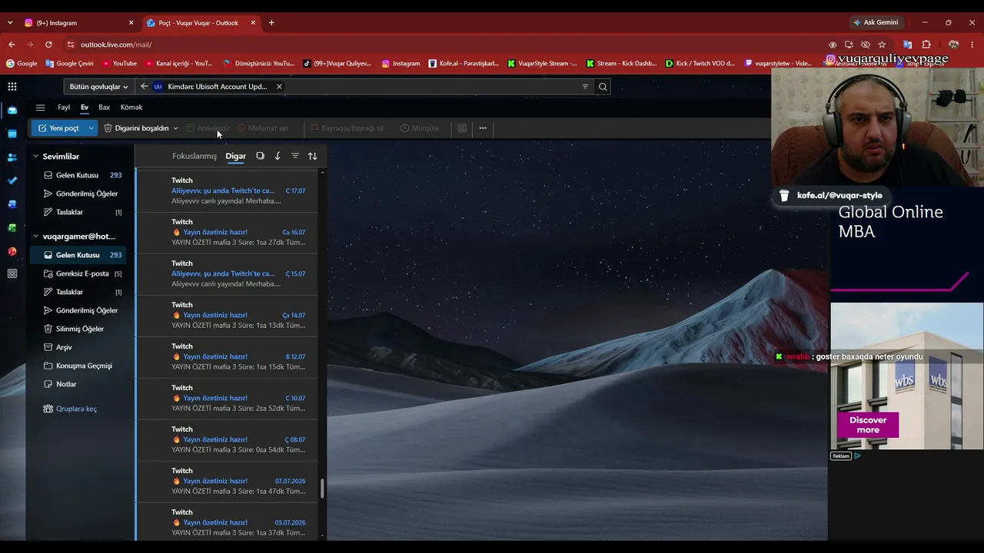Open Gönderilmiş Öğeler under Sevimlilər

pos(80,194)
